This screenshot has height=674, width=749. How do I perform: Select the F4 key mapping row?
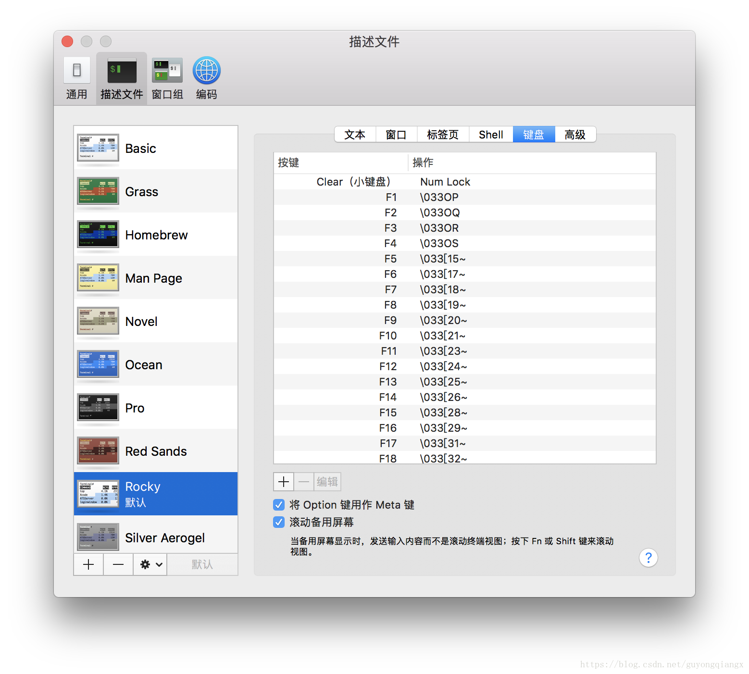coord(465,243)
